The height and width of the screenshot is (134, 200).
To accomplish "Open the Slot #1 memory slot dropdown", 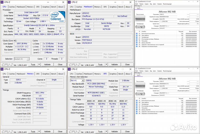I will point(83,81).
